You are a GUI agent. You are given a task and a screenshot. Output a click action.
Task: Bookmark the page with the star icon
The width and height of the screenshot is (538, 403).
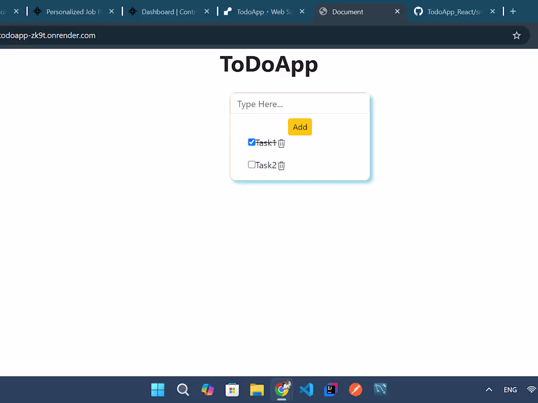click(x=517, y=35)
